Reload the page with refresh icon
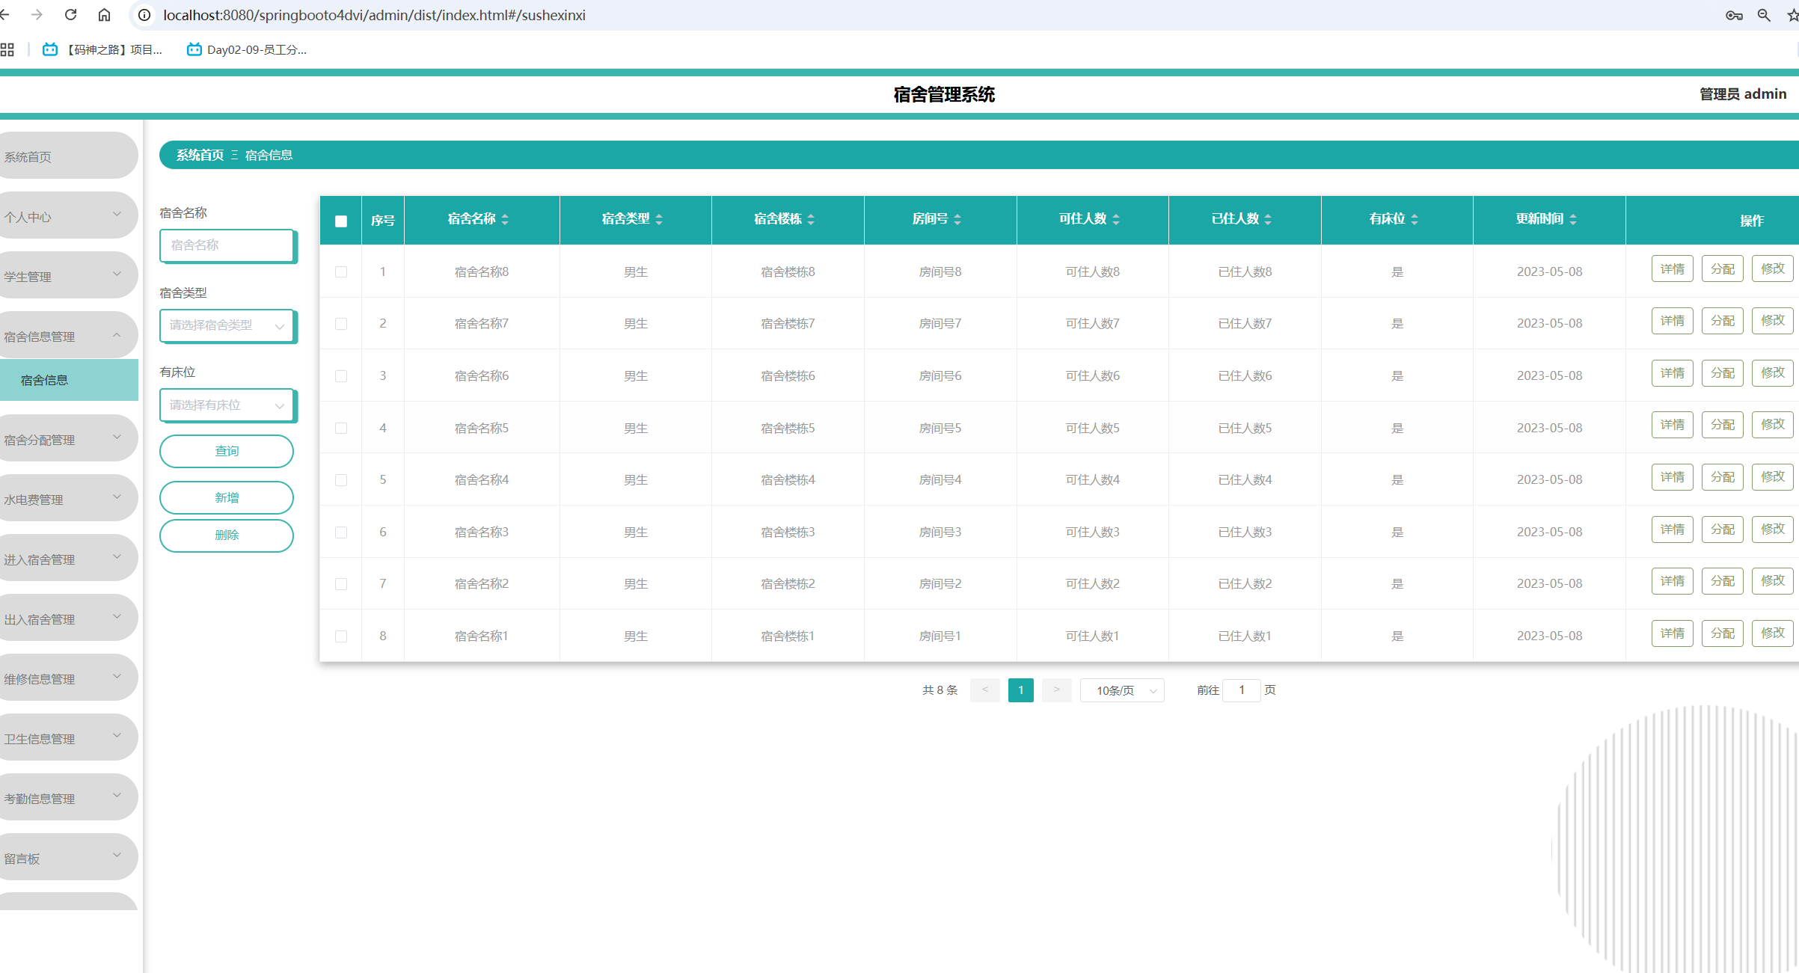This screenshot has height=973, width=1799. click(71, 15)
